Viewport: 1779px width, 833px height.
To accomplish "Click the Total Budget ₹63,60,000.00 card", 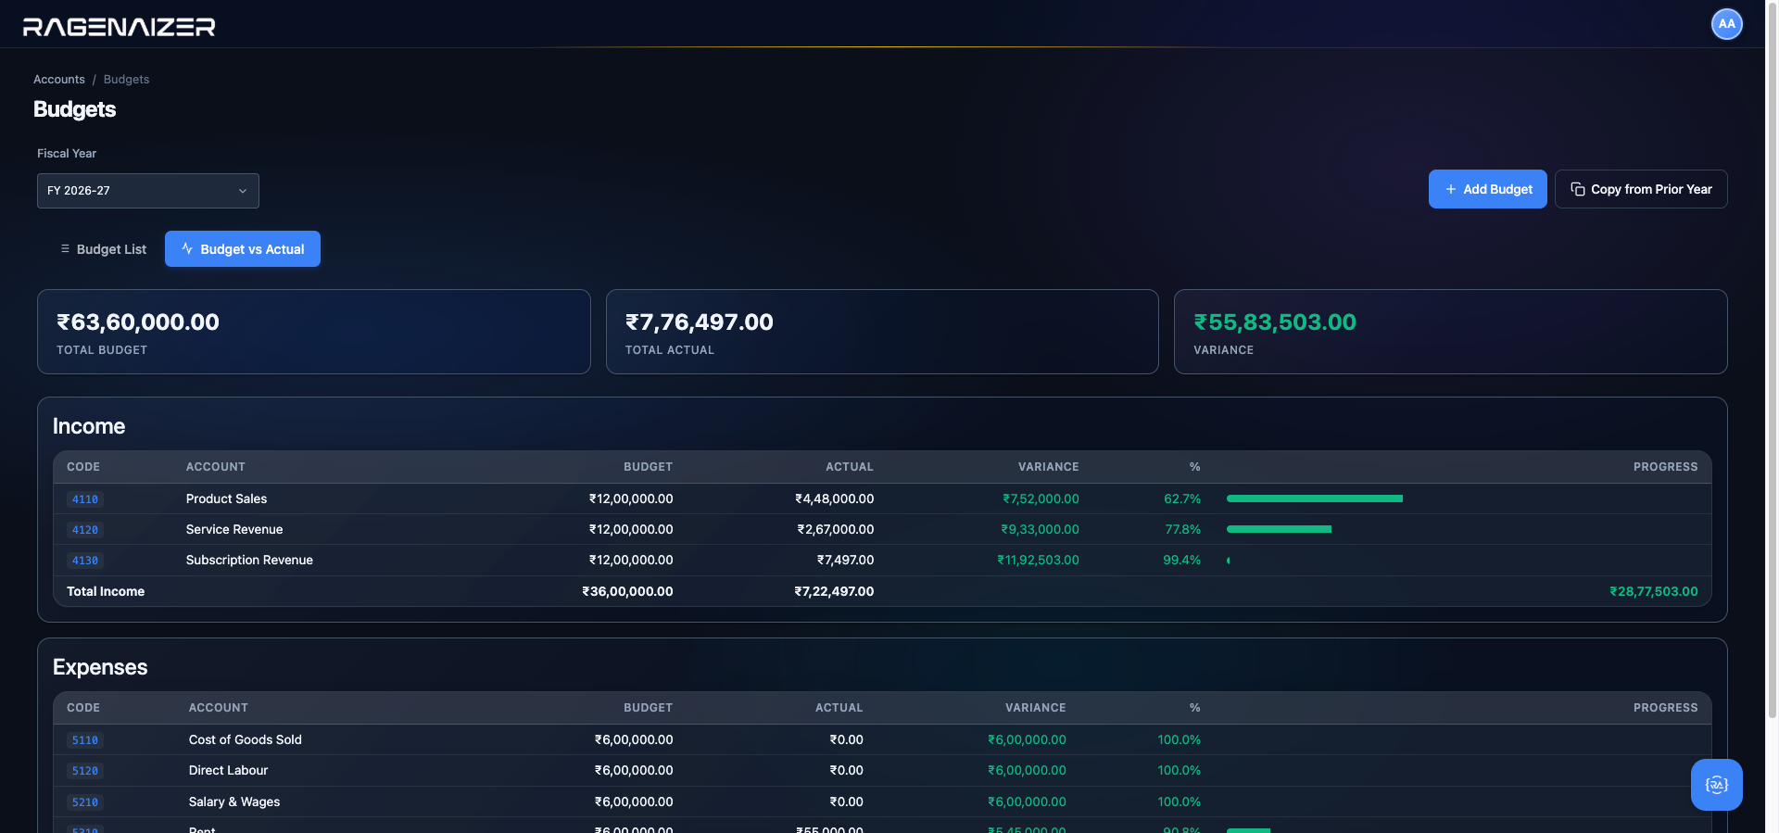I will [314, 332].
